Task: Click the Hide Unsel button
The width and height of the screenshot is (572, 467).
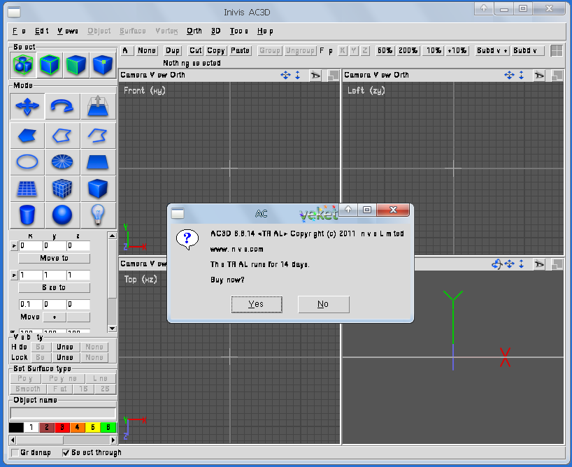Action: (x=64, y=347)
